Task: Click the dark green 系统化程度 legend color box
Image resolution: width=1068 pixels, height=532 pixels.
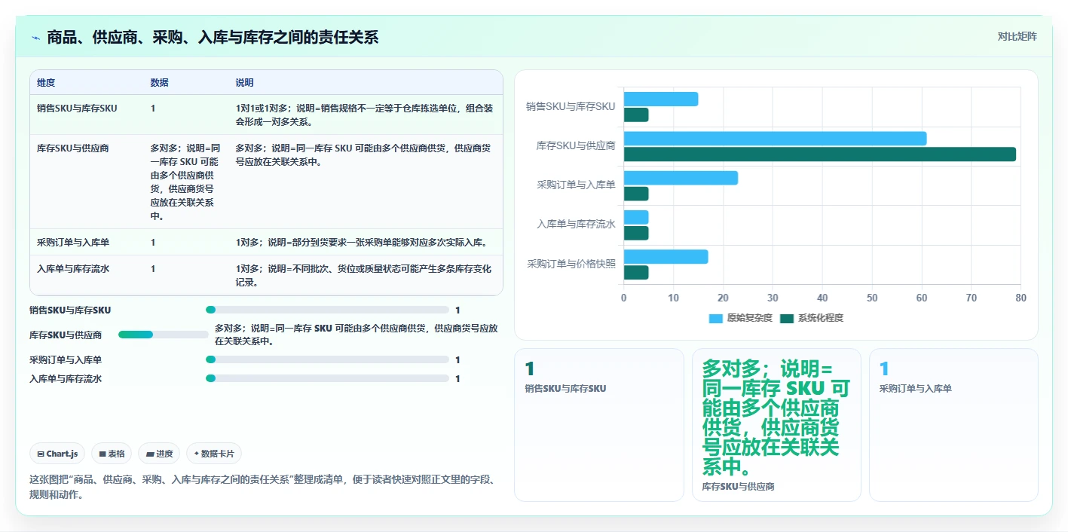Action: click(x=787, y=318)
